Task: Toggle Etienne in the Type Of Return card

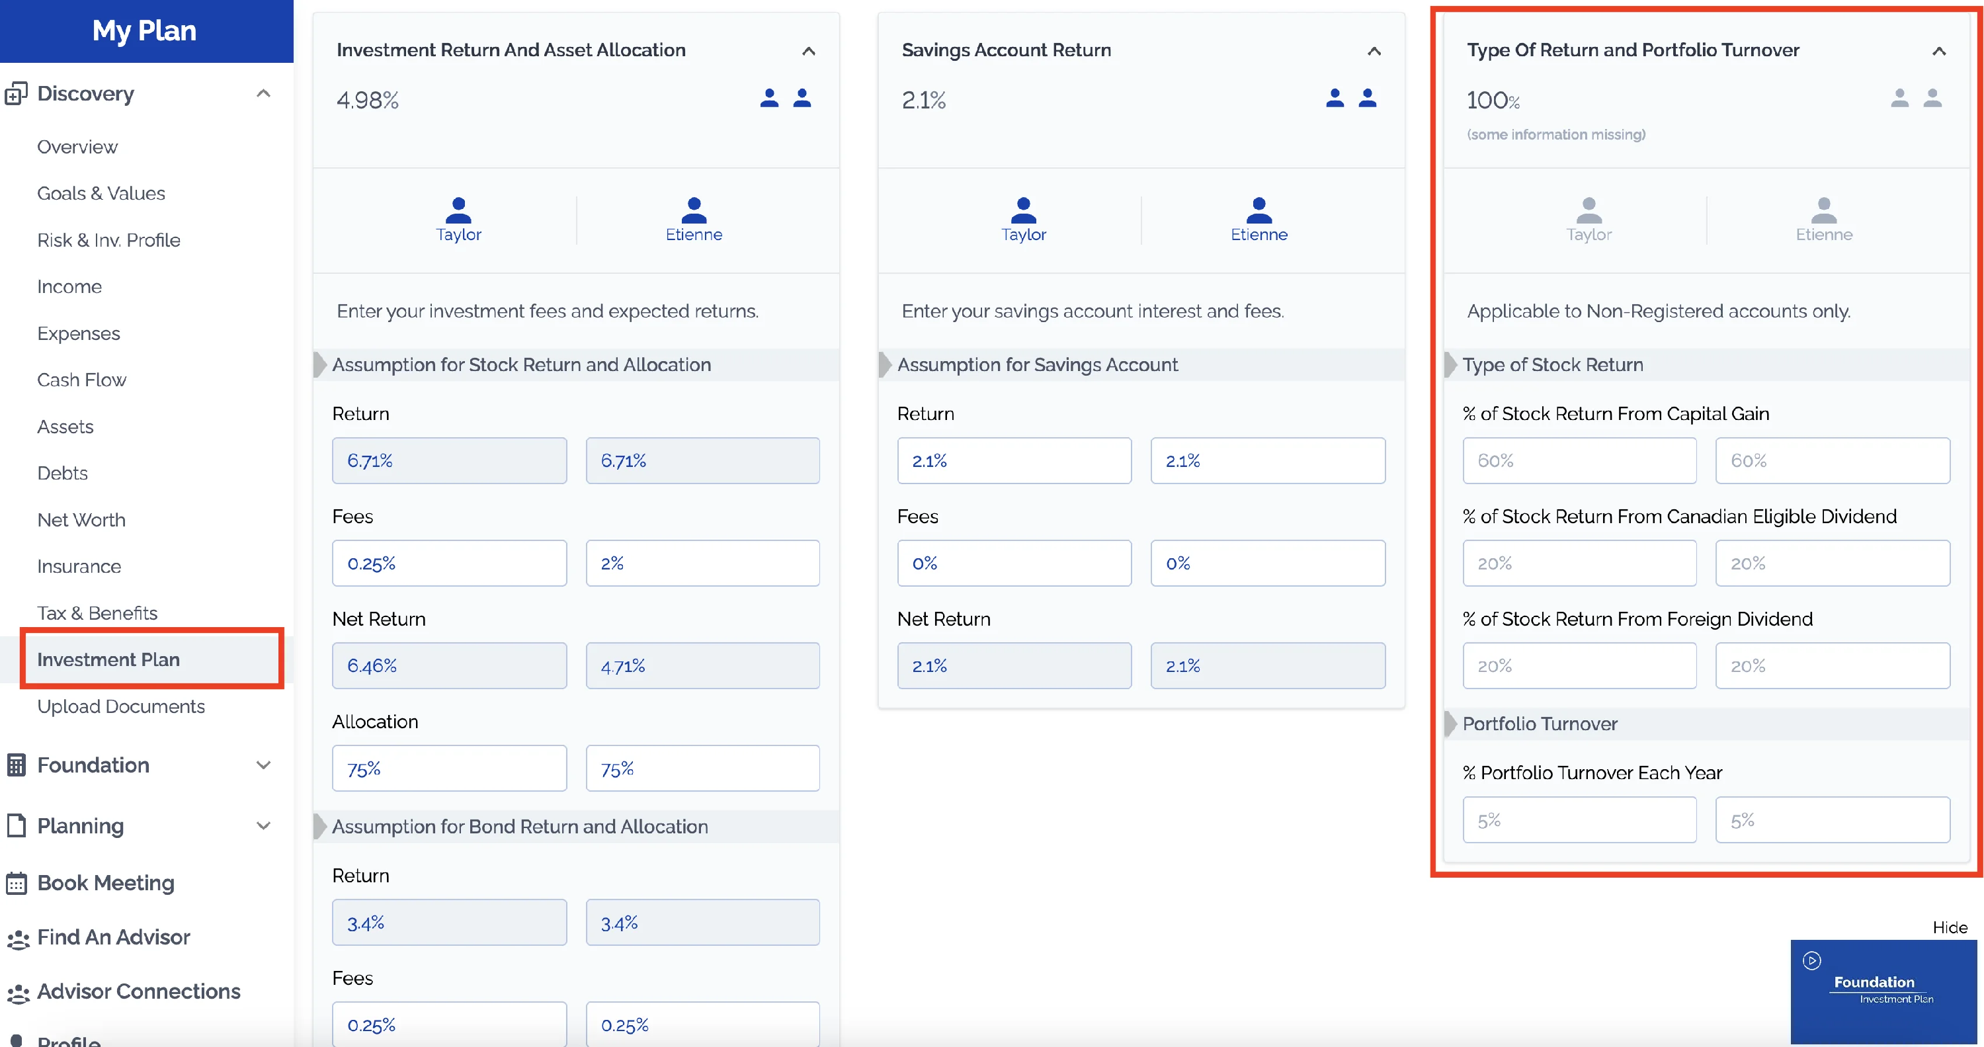Action: pos(1823,218)
